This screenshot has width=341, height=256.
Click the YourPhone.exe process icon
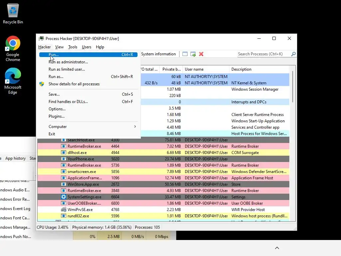click(64, 159)
